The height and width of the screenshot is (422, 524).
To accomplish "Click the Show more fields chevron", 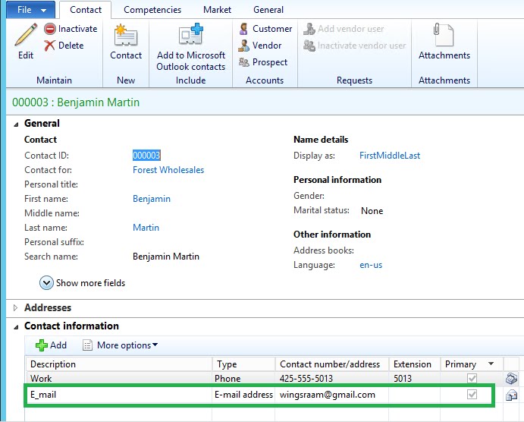I will [x=46, y=283].
